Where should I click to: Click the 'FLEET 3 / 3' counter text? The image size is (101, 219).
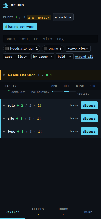pyautogui.click(x=14, y=17)
